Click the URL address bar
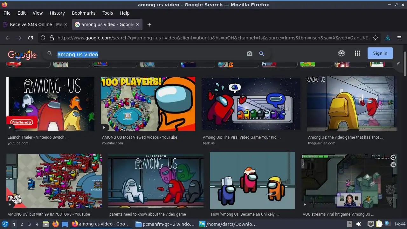This screenshot has width=407, height=229. pos(213,38)
